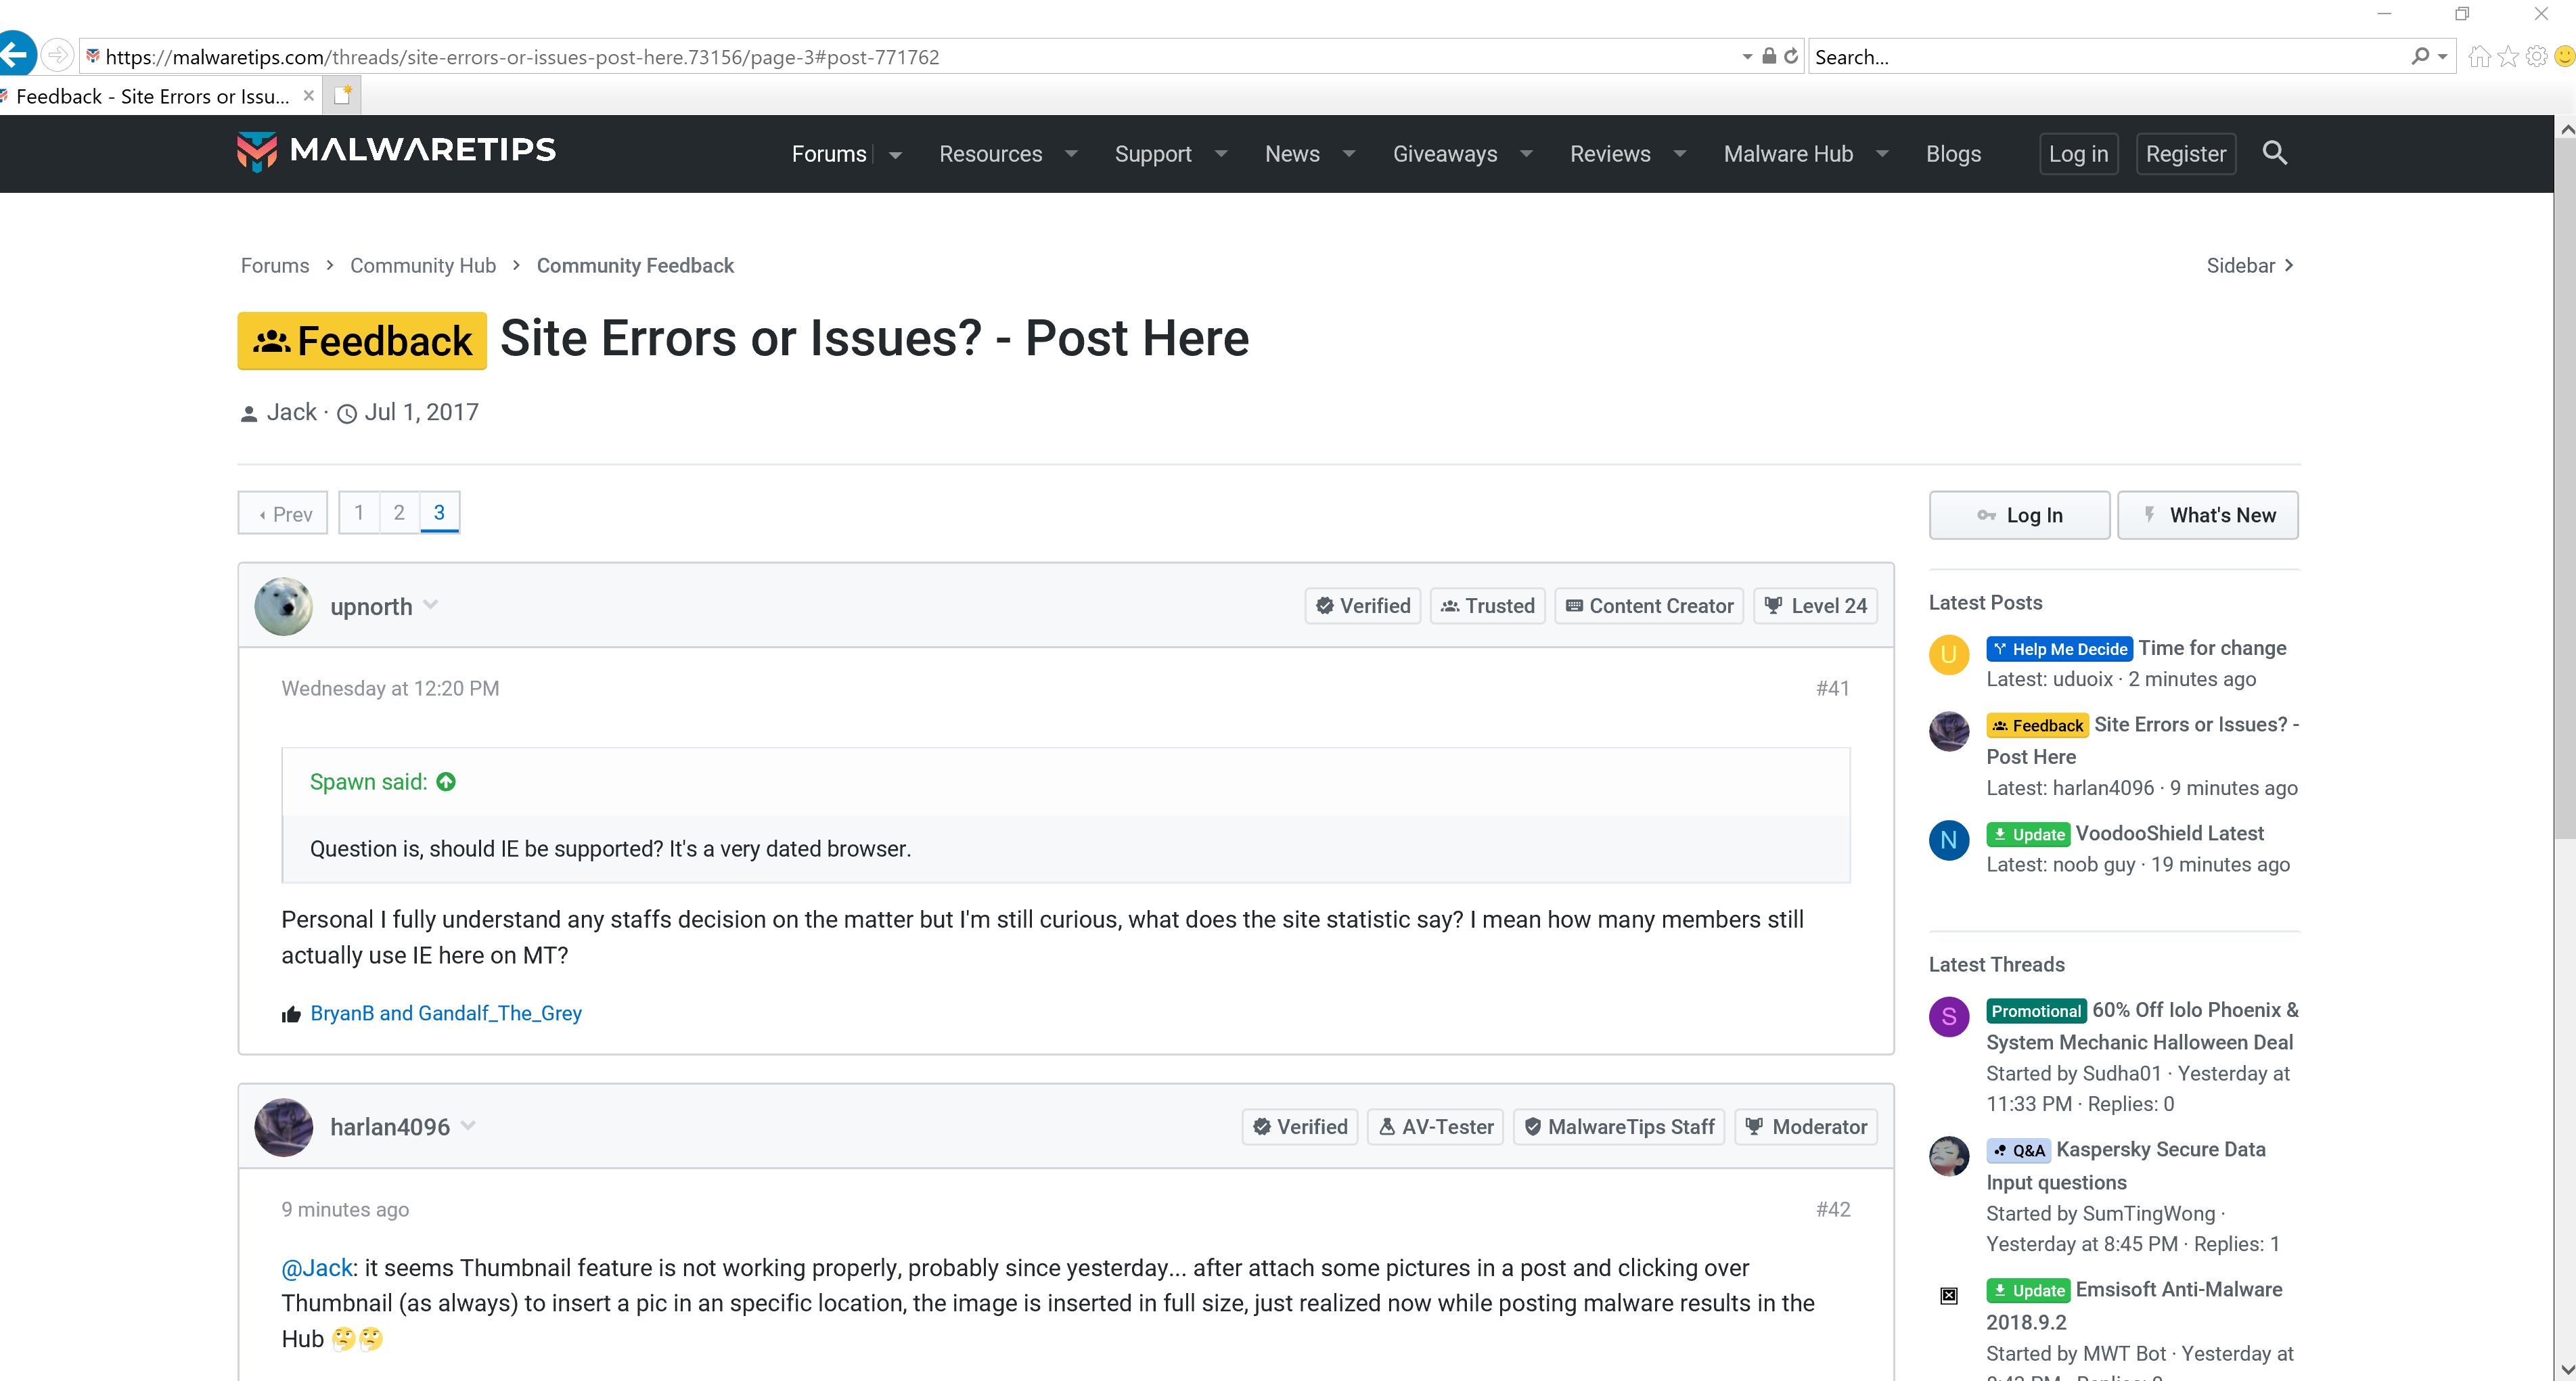This screenshot has width=2576, height=1381.
Task: Click the thumbs-up like icon
Action: (291, 1015)
